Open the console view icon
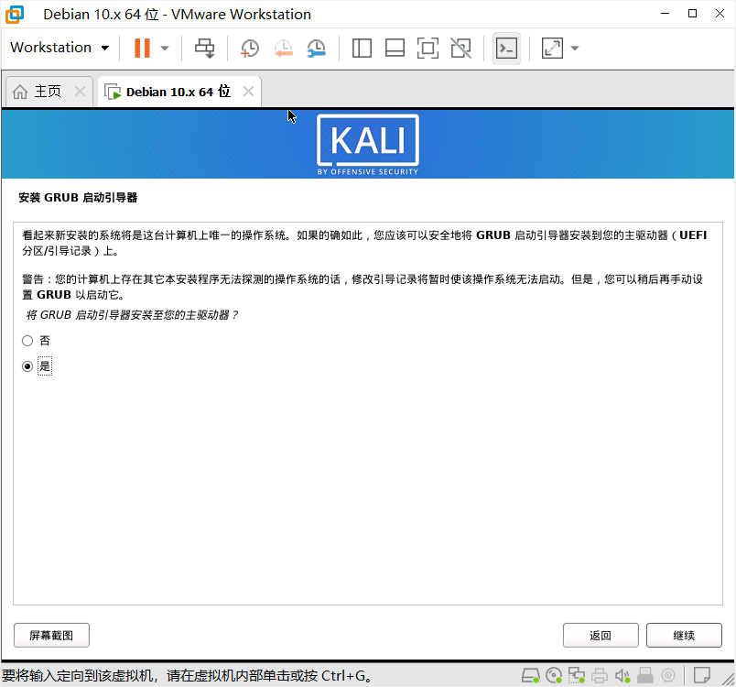The height and width of the screenshot is (687, 736). [506, 48]
